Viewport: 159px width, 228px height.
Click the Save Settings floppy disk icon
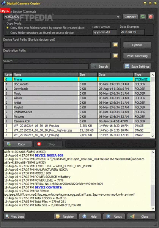coord(127,66)
